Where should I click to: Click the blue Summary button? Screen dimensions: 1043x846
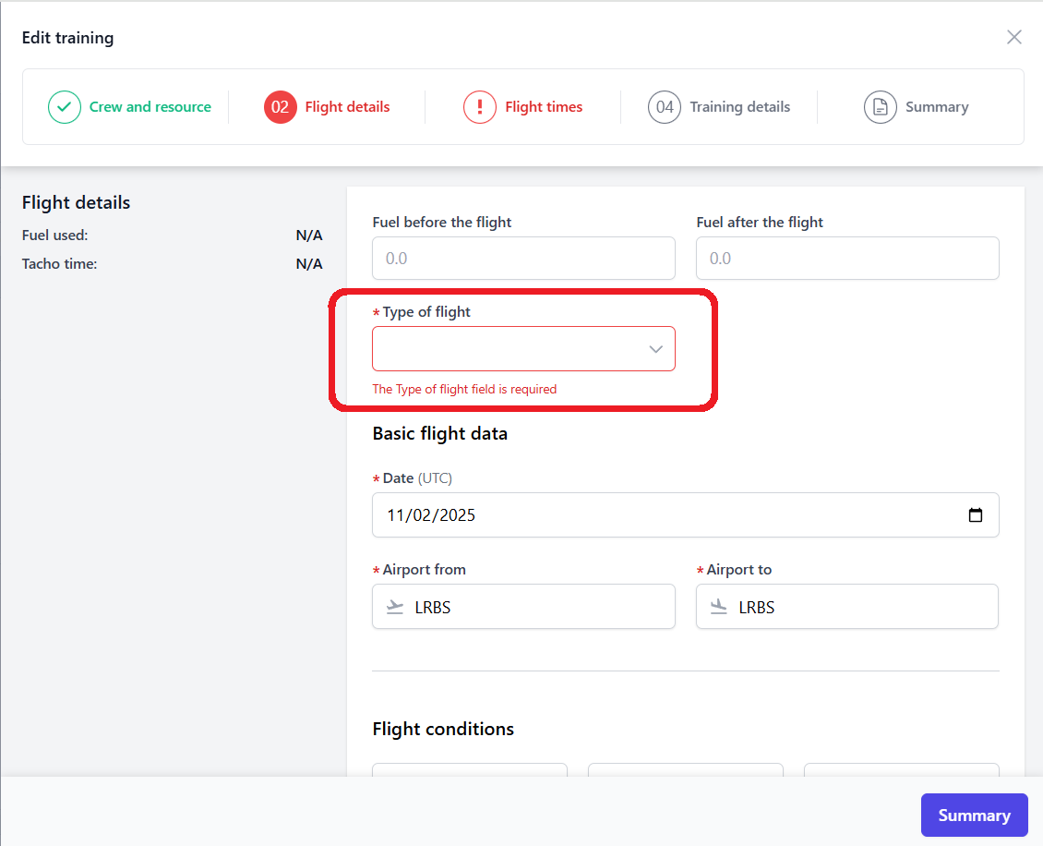(x=975, y=816)
